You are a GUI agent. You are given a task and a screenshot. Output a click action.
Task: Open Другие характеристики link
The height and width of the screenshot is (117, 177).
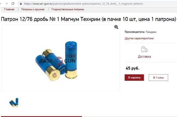pos(139,38)
